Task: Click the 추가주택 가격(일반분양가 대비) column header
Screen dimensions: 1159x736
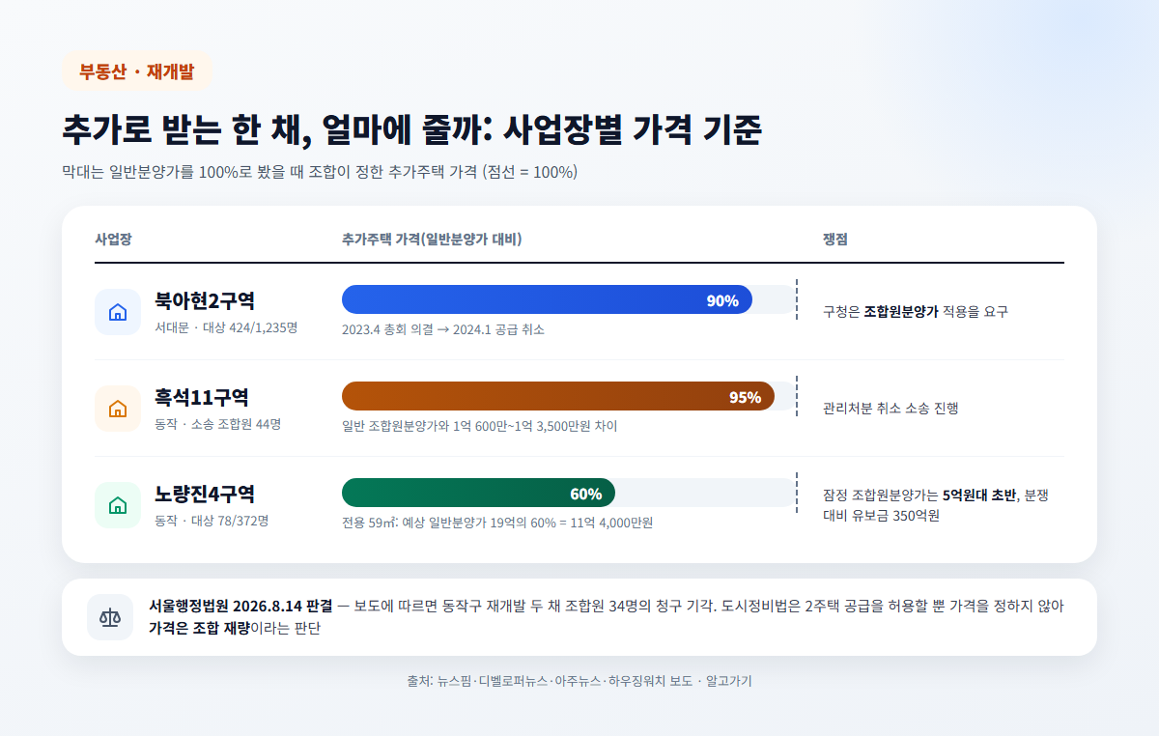Action: coord(432,240)
